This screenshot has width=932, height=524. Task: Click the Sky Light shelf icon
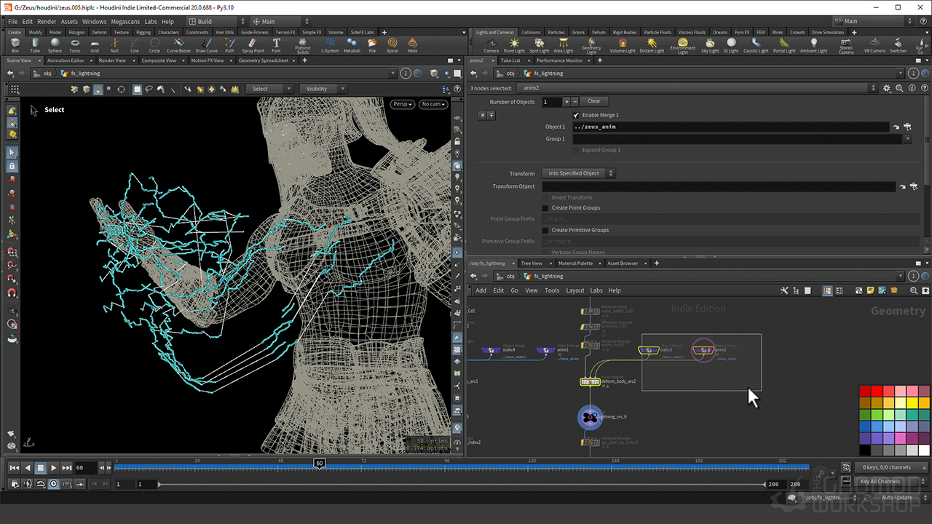point(710,45)
